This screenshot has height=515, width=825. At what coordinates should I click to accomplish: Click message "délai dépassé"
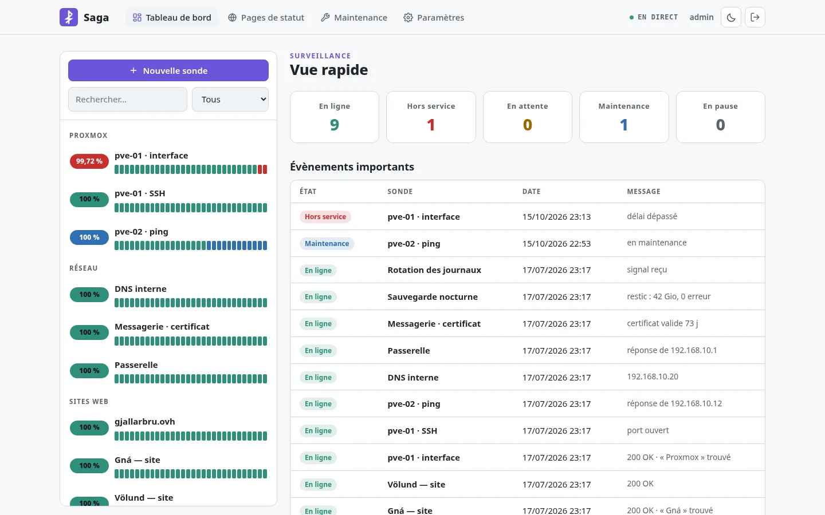(x=652, y=216)
